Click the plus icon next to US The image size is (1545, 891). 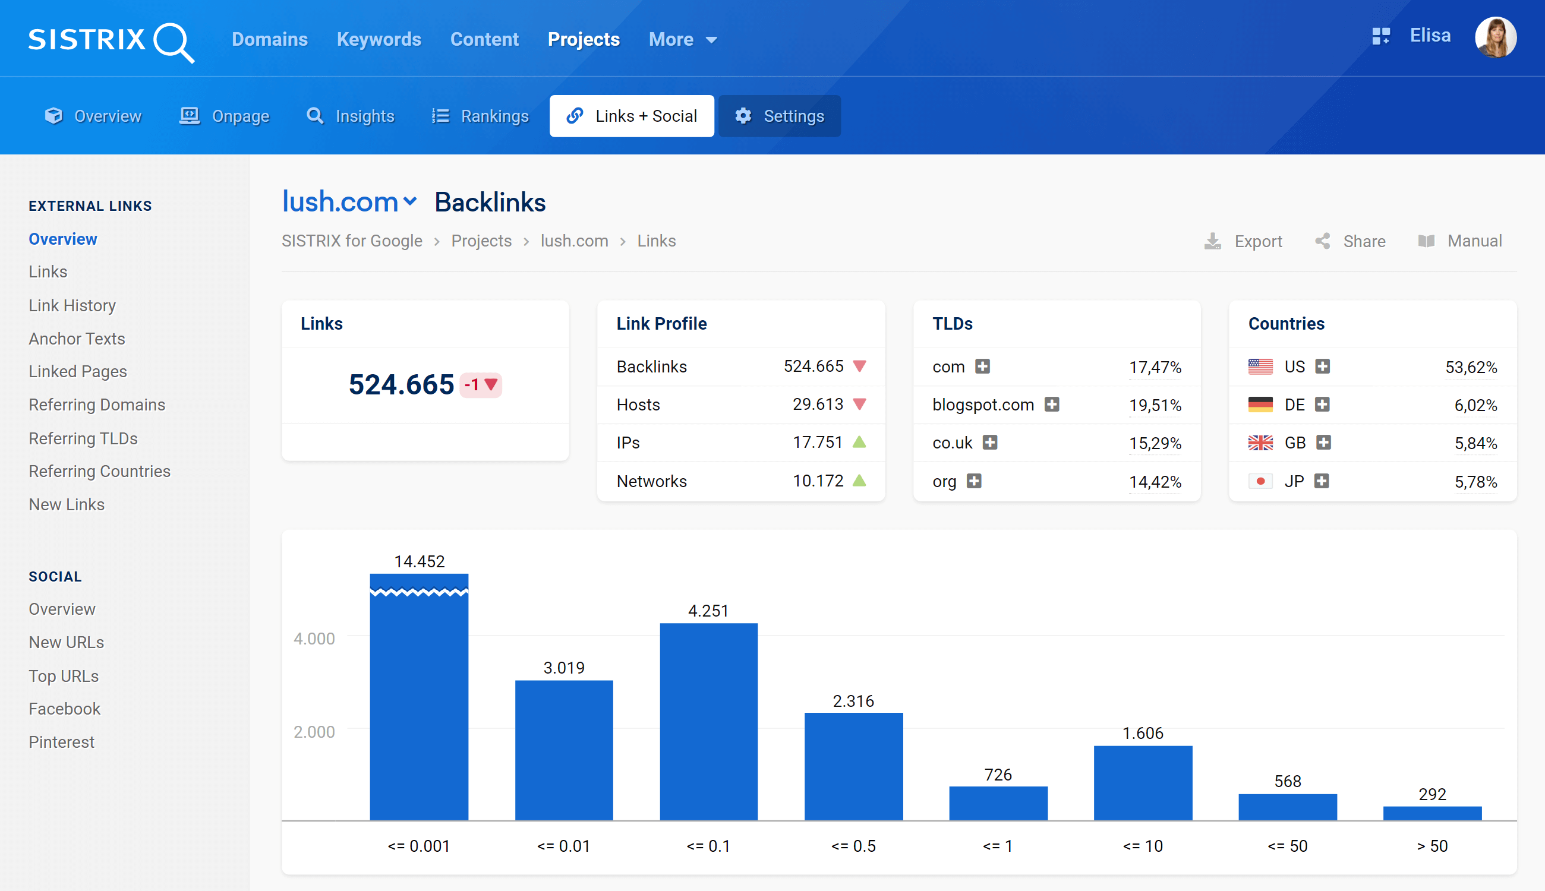tap(1323, 366)
